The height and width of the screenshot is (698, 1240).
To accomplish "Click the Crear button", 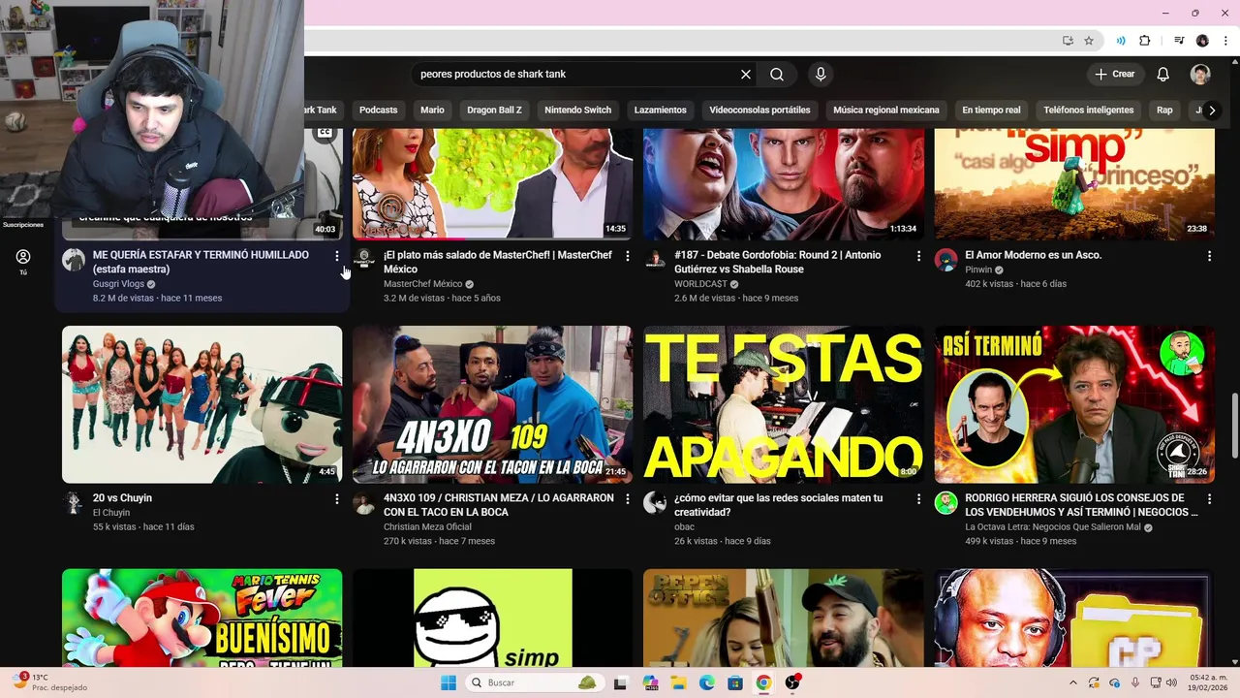I will pos(1114,74).
